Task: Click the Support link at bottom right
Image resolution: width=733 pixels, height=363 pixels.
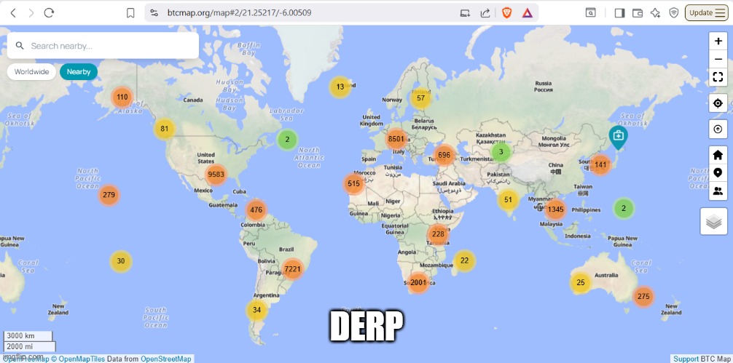Action: click(x=686, y=359)
